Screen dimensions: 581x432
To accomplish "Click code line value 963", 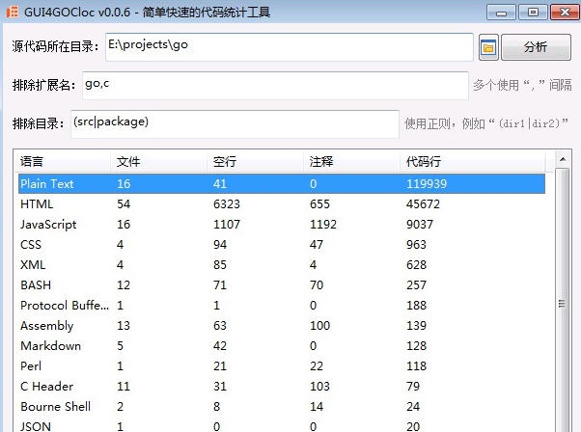I will (x=416, y=245).
